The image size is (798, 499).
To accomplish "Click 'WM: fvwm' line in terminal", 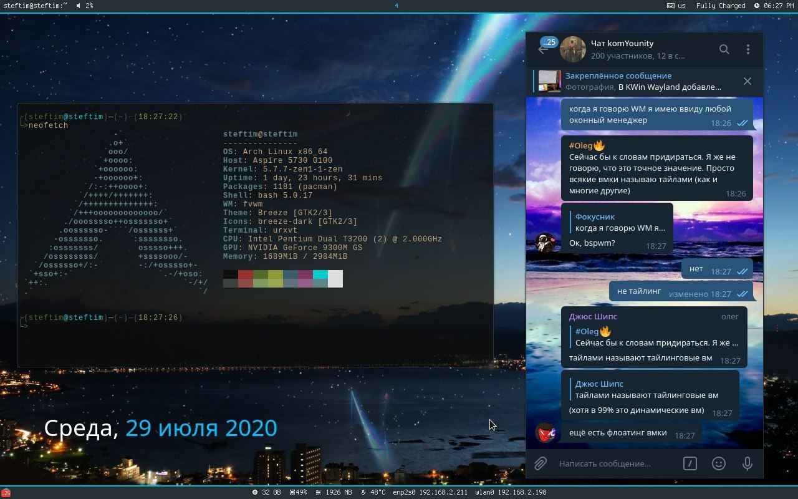I will (x=243, y=204).
